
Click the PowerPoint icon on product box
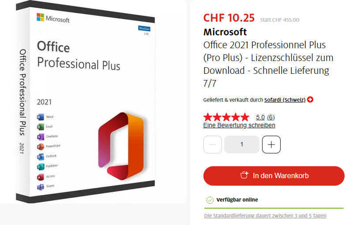pos(40,146)
